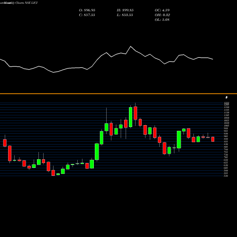Click the 530 price axis label
The height and width of the screenshot is (237, 237).
point(226,176)
